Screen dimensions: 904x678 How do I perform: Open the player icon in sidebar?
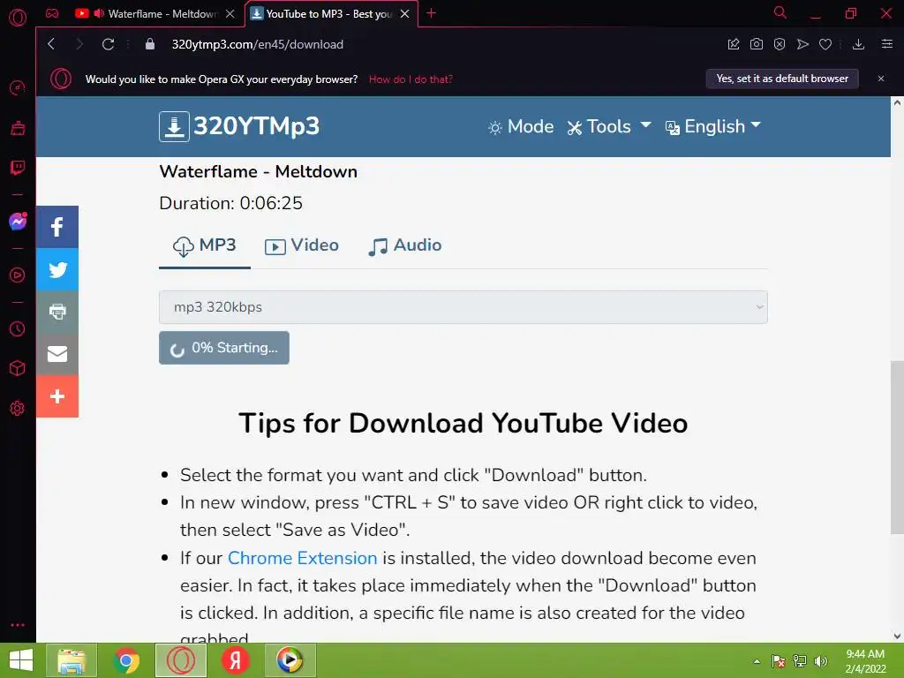18,275
